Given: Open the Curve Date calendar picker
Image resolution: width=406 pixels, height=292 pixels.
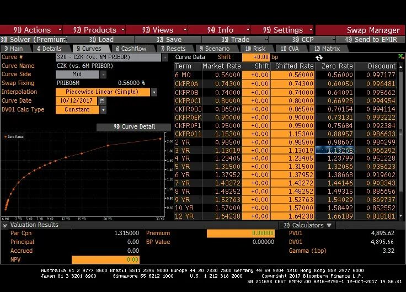Looking at the screenshot, I should pyautogui.click(x=102, y=101).
